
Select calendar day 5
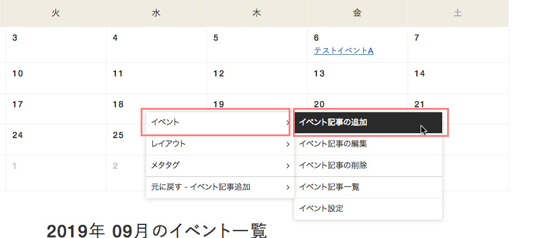[x=216, y=38]
